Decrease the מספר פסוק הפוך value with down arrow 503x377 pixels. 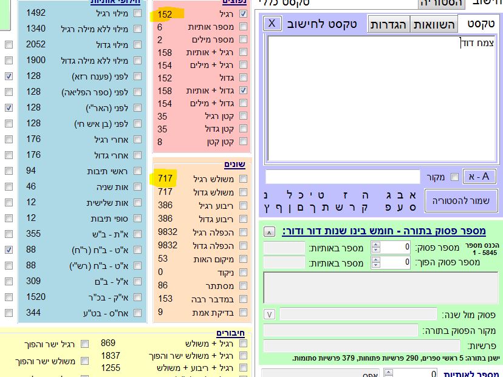375,265
